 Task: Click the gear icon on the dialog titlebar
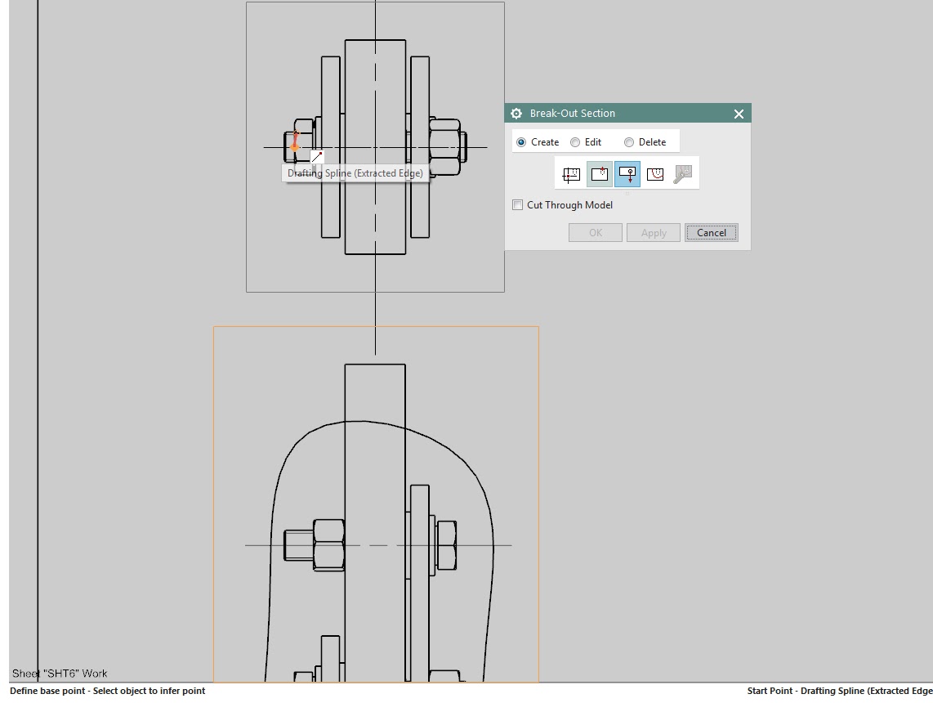tap(516, 113)
